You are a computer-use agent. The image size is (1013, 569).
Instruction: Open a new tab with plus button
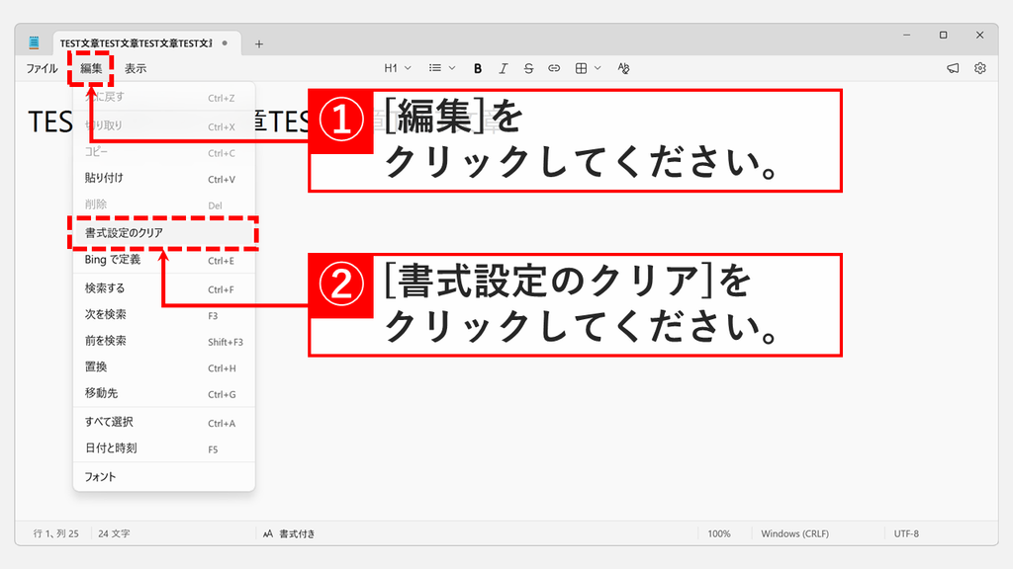coord(259,43)
